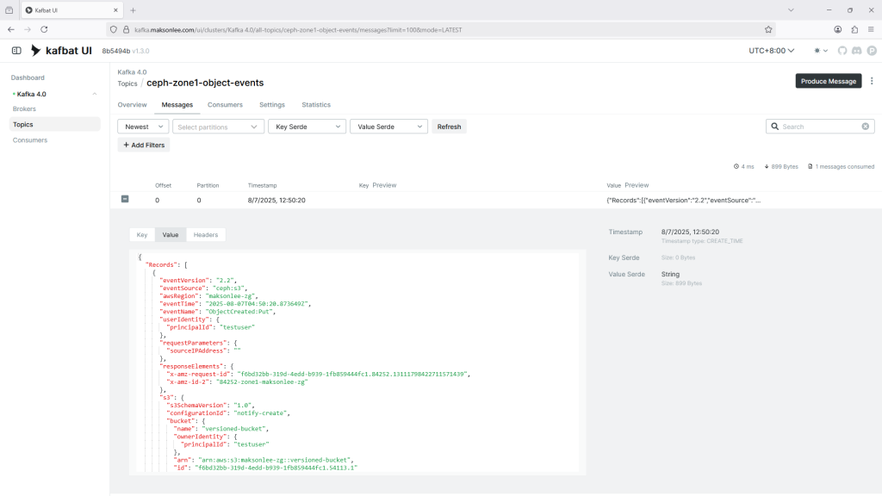Viewport: 882px width, 496px height.
Task: Open Topics in the breadcrumb
Action: click(127, 84)
